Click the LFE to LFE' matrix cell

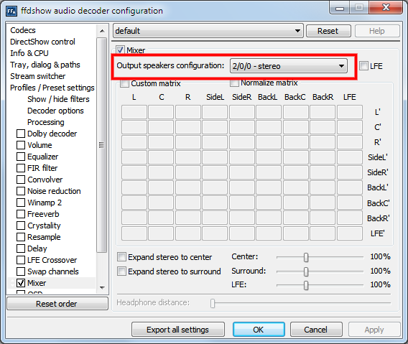pos(350,233)
